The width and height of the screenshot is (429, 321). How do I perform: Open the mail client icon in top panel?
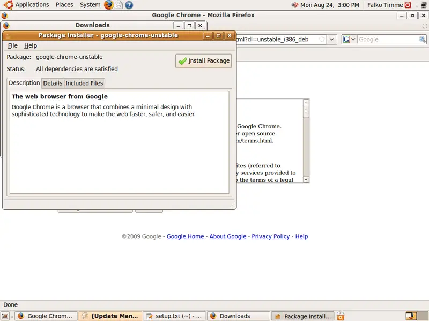119,5
